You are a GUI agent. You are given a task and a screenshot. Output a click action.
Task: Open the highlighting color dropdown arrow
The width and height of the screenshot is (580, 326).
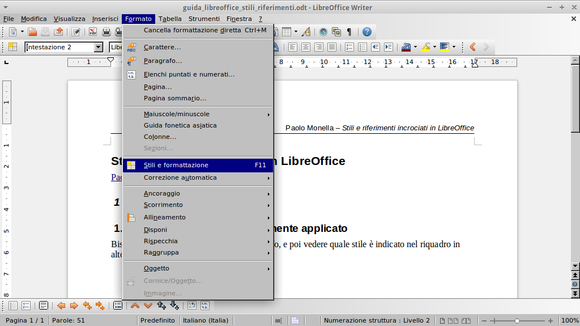coord(434,47)
